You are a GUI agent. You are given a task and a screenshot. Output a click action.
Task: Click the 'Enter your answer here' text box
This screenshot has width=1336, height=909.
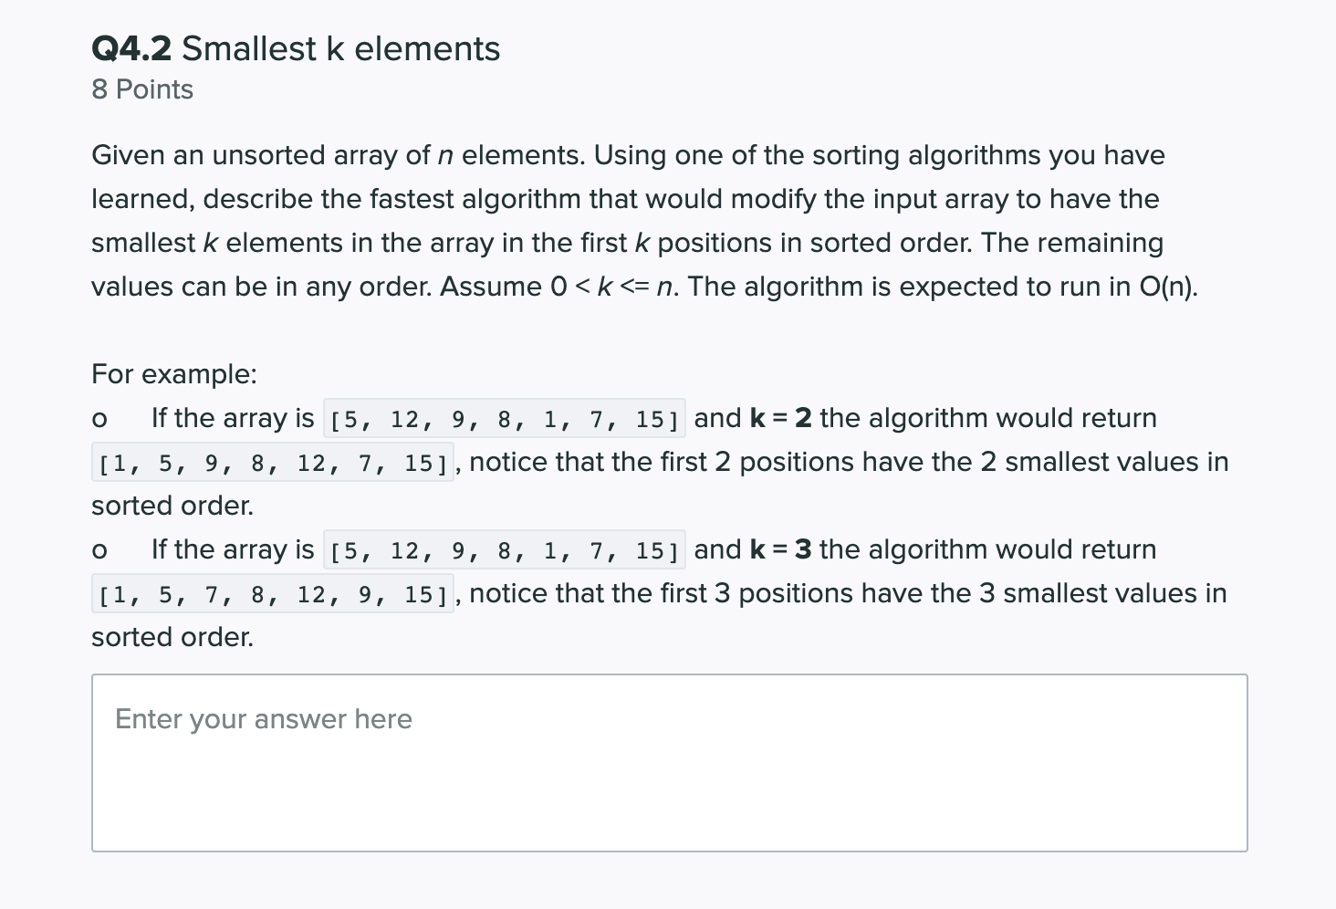[x=669, y=763]
